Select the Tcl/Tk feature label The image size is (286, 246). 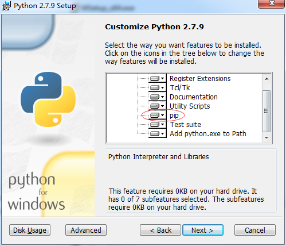(180, 88)
